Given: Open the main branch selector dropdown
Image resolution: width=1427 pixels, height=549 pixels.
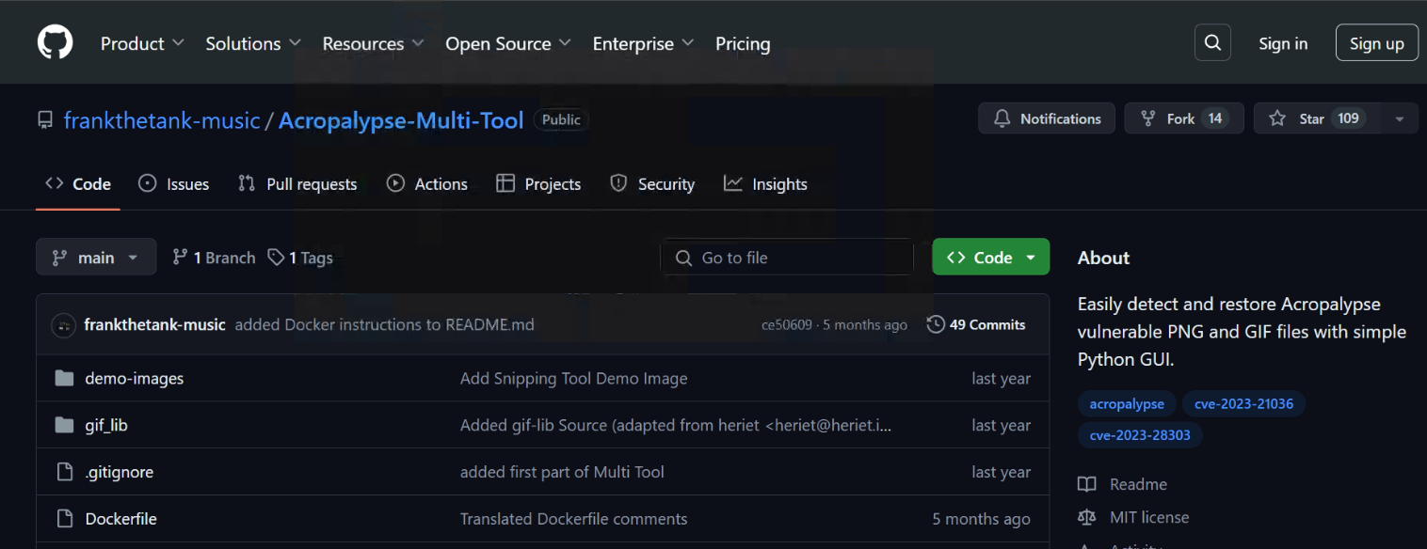Looking at the screenshot, I should [x=96, y=258].
